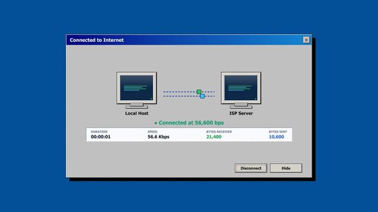Viewport: 378px width, 212px height.
Task: Click the Hide button
Action: (286, 168)
